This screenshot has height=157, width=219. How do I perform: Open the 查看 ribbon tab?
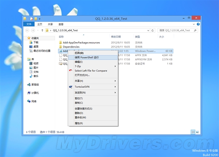pyautogui.click(x=61, y=24)
